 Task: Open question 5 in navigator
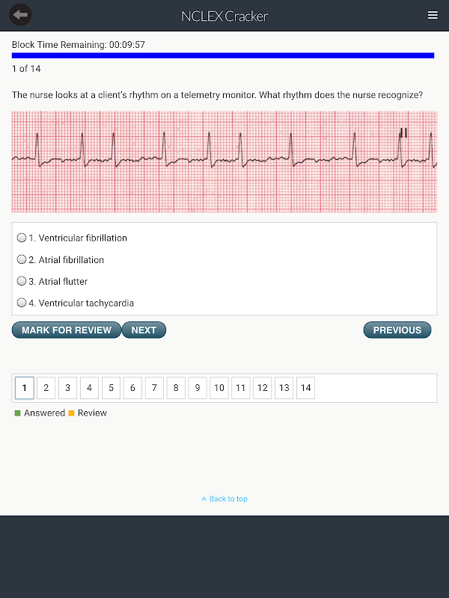pos(111,388)
